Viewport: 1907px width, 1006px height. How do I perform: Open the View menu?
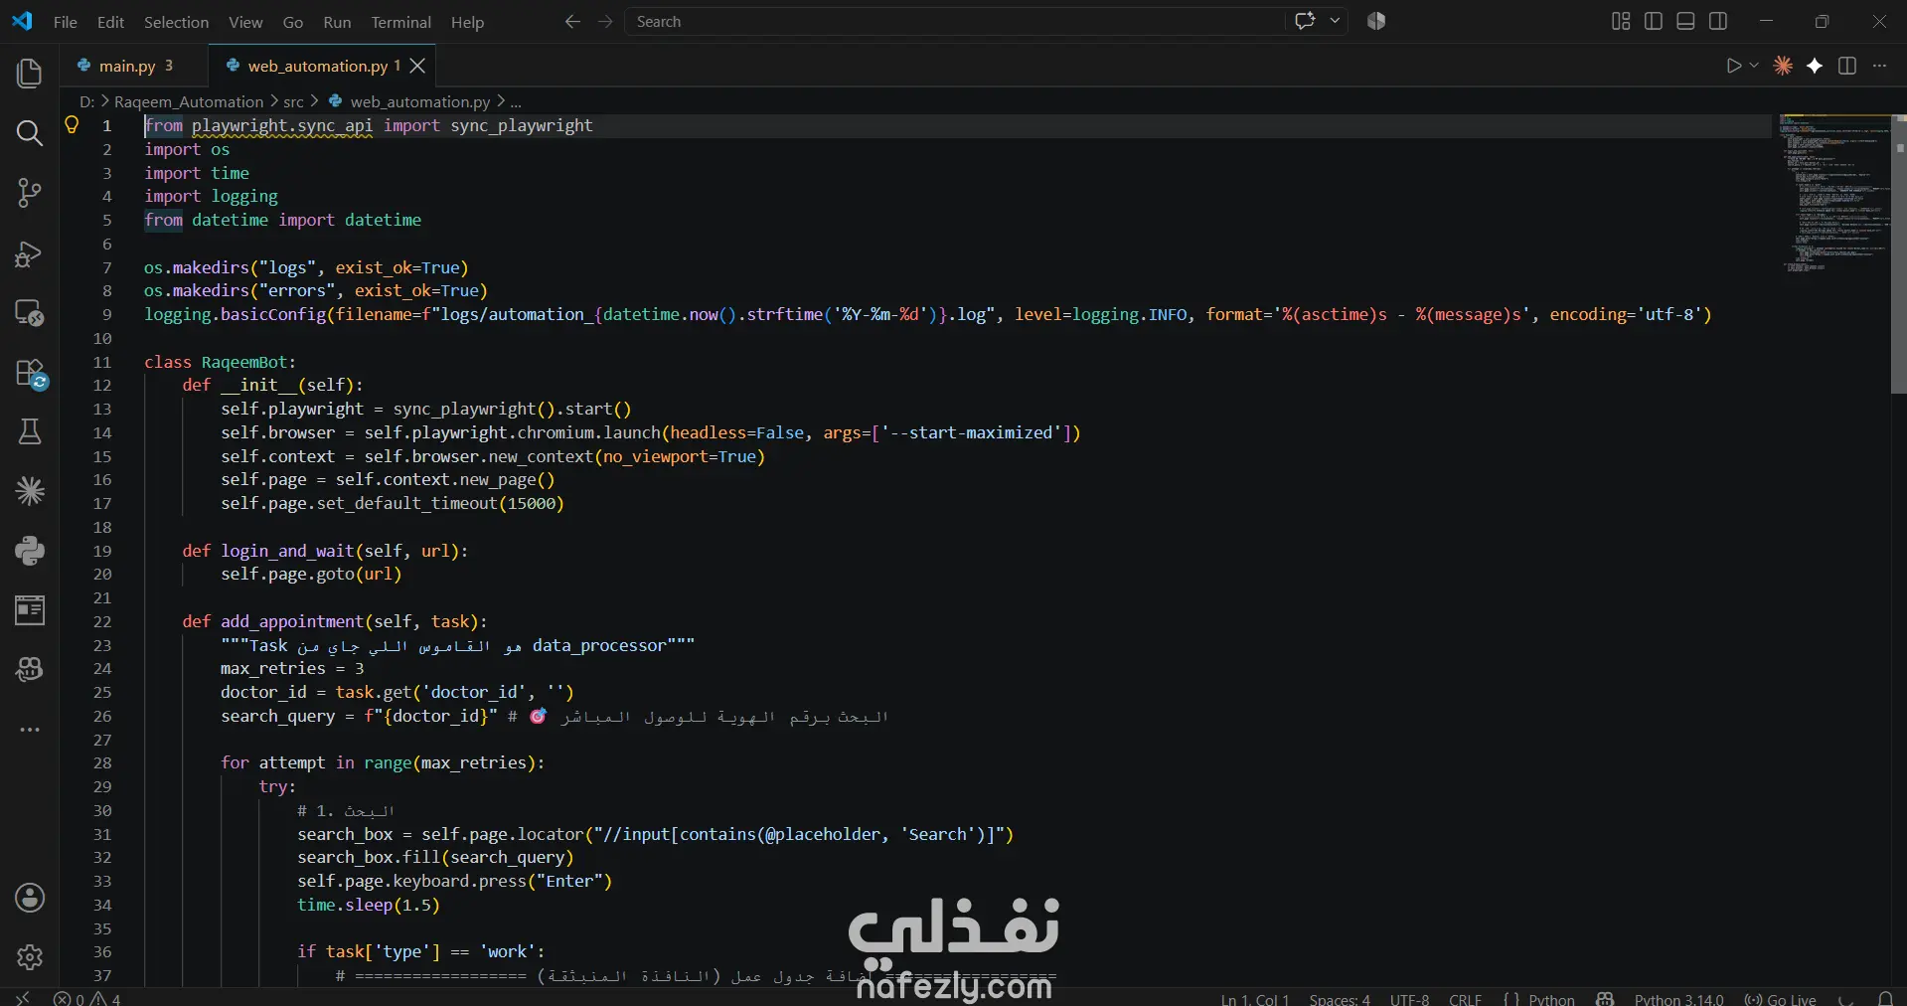pyautogui.click(x=245, y=22)
